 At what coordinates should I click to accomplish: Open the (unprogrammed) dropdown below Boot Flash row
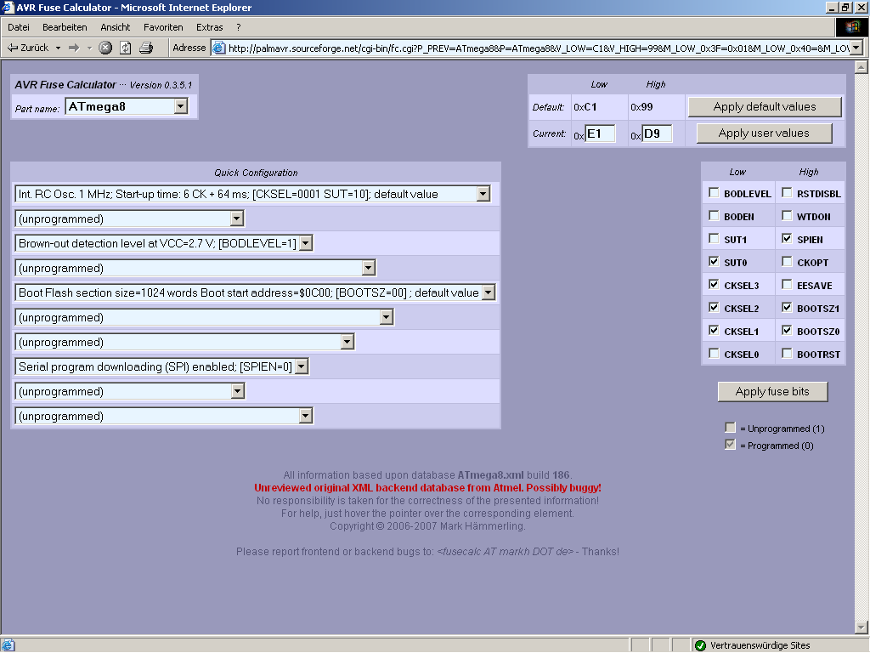tap(387, 317)
